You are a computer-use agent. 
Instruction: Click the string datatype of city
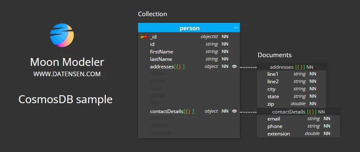pyautogui.click(x=299, y=89)
